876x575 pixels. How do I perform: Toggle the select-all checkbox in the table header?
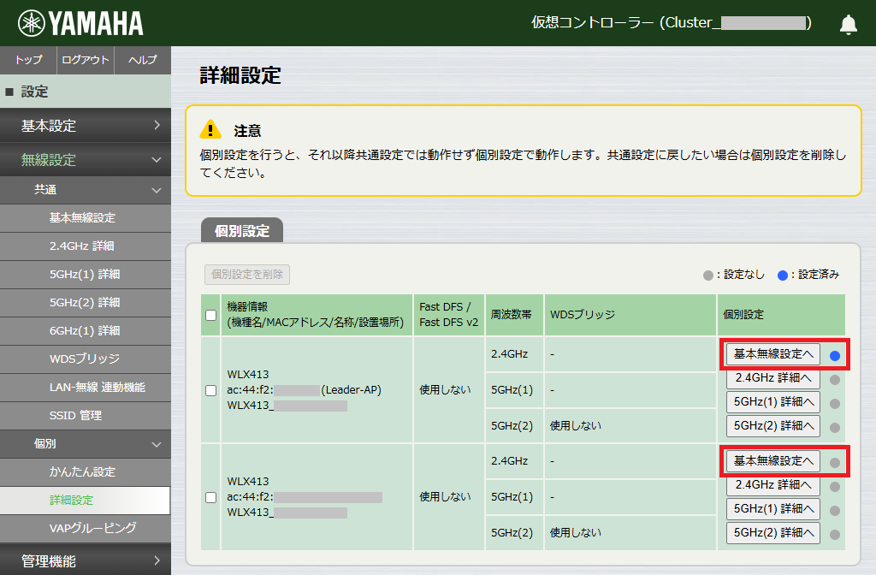coord(209,315)
